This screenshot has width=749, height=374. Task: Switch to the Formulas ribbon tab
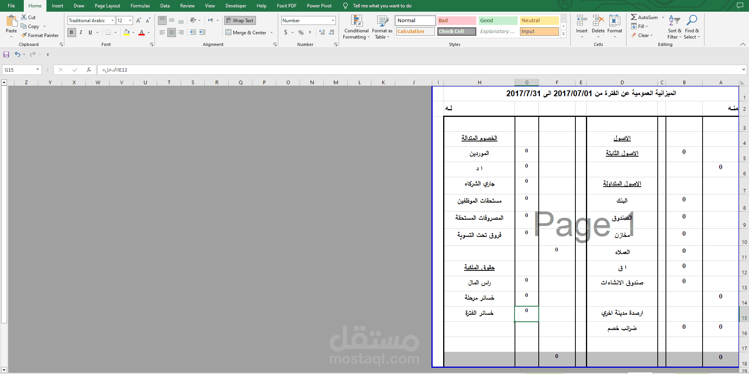coord(140,6)
